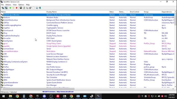Screen dimensions: 177x99
Task: Click the exit door toolbar icon
Action: click(40, 8)
